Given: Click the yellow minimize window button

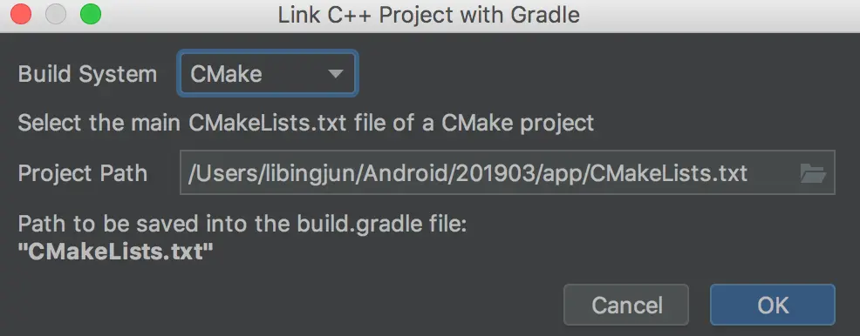Looking at the screenshot, I should coord(56,15).
